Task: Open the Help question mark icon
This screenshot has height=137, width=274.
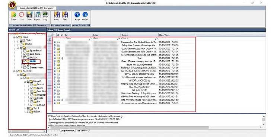Action: point(77,15)
